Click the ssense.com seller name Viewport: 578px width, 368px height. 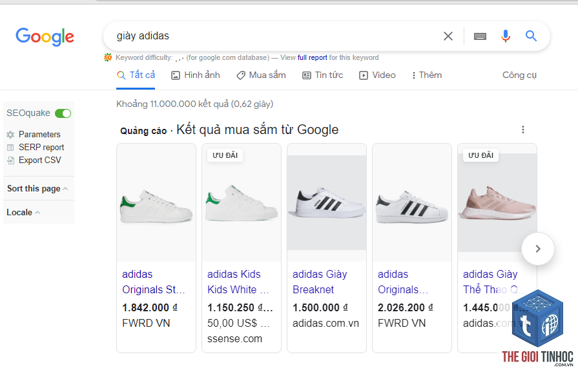(x=234, y=338)
